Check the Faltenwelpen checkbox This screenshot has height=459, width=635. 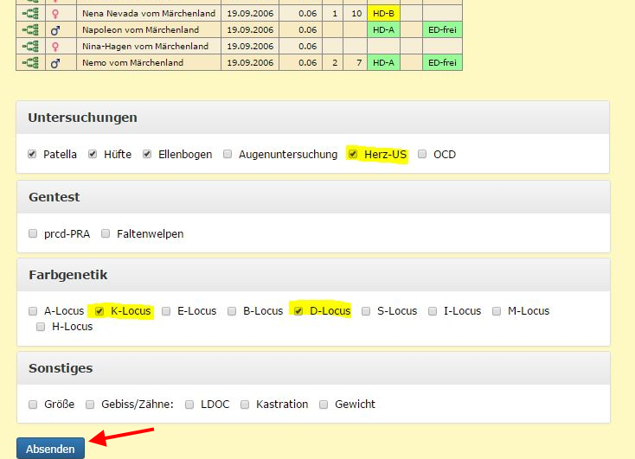tap(106, 233)
